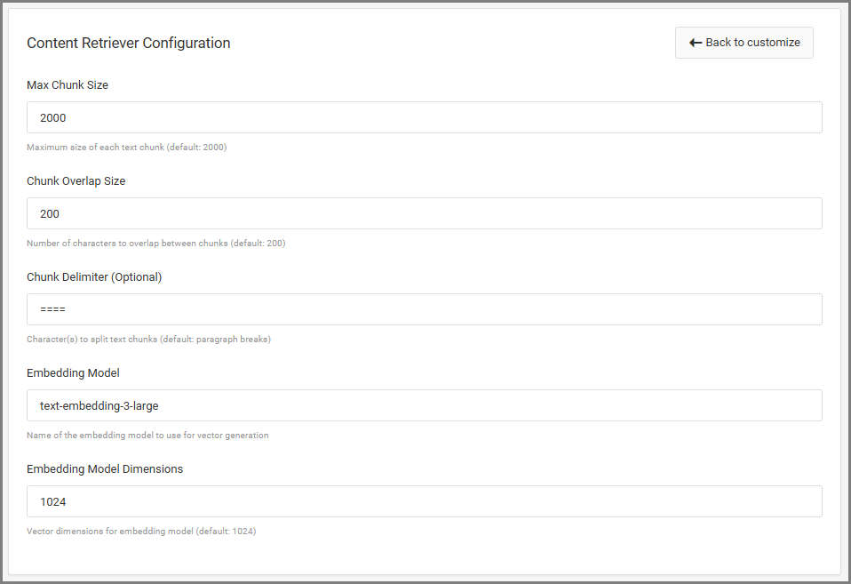This screenshot has height=584, width=851.
Task: Click the left arrow icon in Back button
Action: [696, 43]
